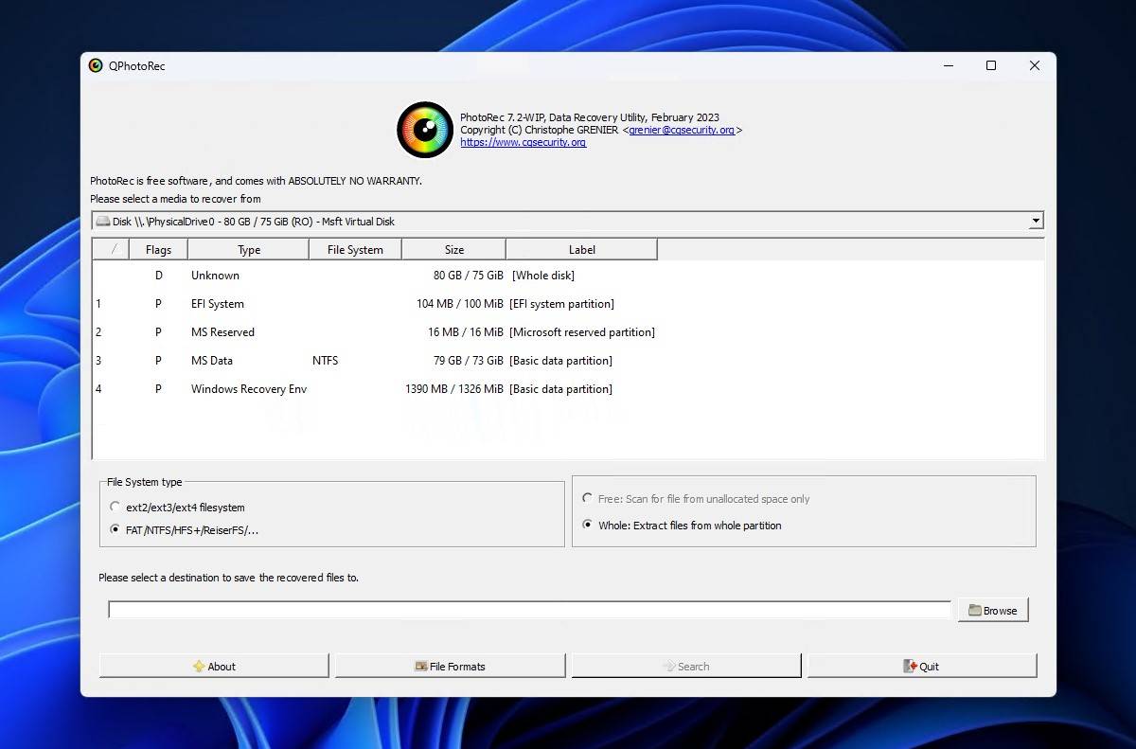Select the Windows Recovery Env partition
This screenshot has height=749, width=1136.
379,389
